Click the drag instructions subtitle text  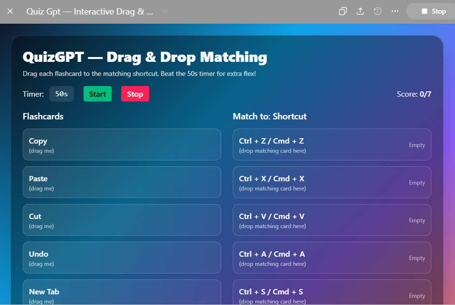(139, 74)
